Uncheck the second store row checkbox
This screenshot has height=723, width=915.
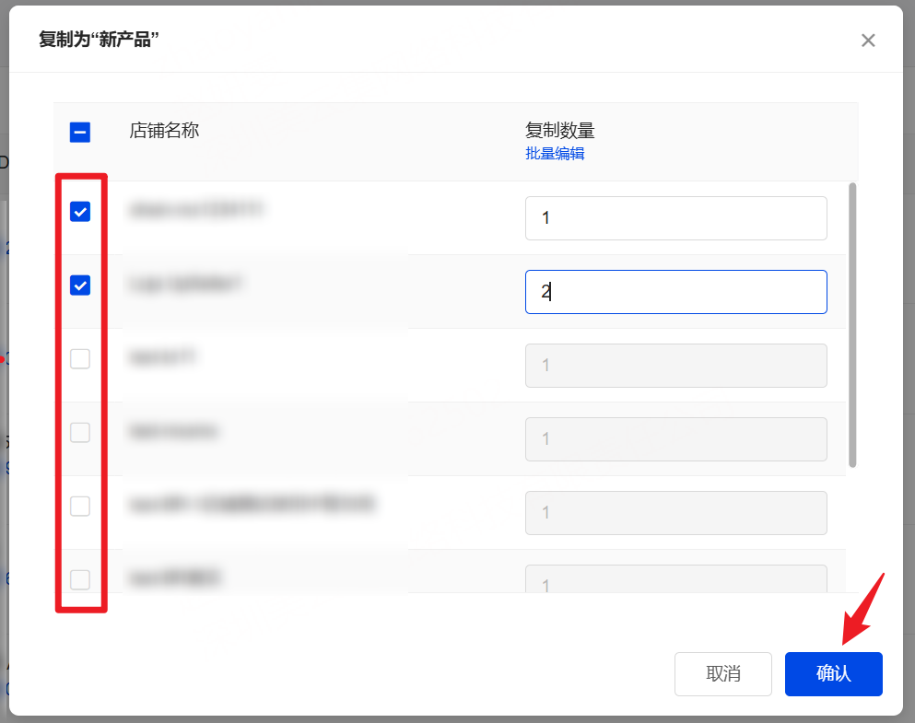[80, 286]
